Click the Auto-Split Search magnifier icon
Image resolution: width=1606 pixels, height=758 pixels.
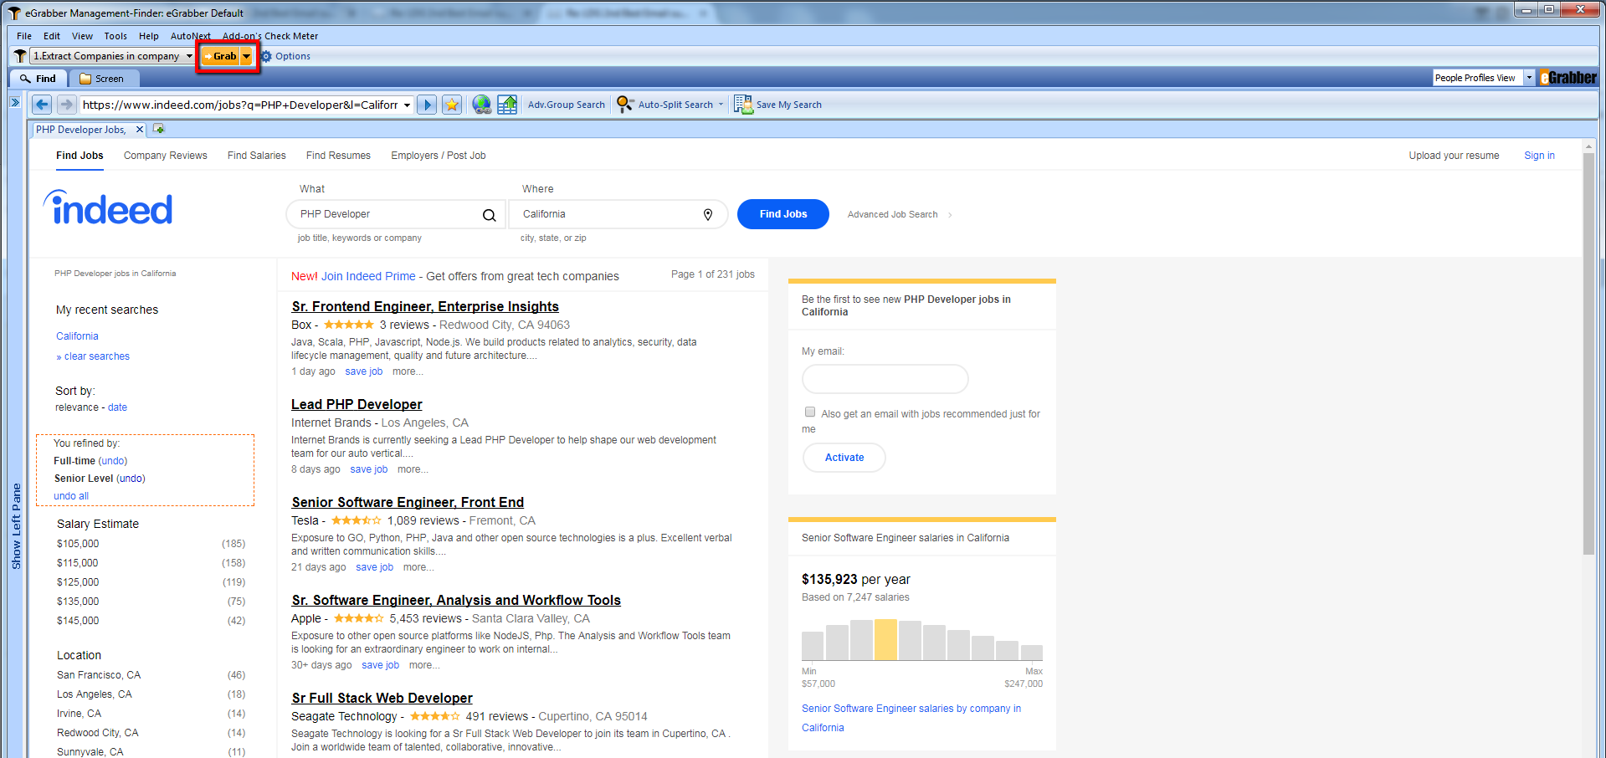pyautogui.click(x=625, y=105)
